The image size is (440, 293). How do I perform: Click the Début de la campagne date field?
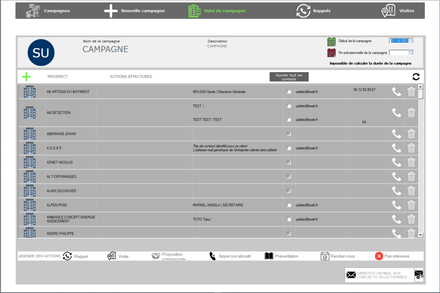click(x=399, y=41)
